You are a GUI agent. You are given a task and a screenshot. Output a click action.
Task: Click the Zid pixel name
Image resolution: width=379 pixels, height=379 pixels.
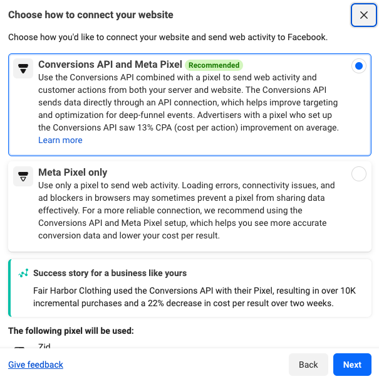point(44,345)
